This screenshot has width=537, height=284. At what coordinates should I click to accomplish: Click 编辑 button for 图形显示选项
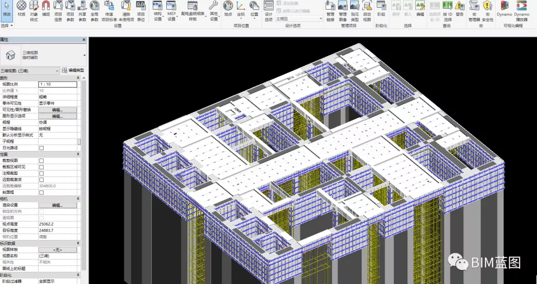[x=58, y=116]
